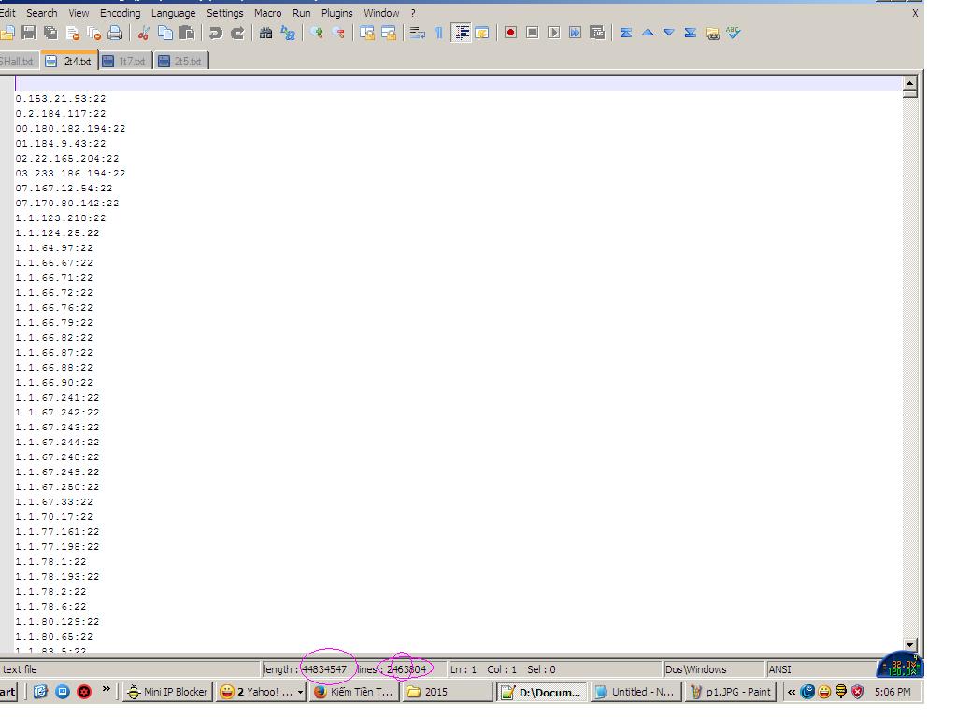This screenshot has width=957, height=717.
Task: Toggle synchronize horizontal scrolling icon
Action: pos(389,33)
